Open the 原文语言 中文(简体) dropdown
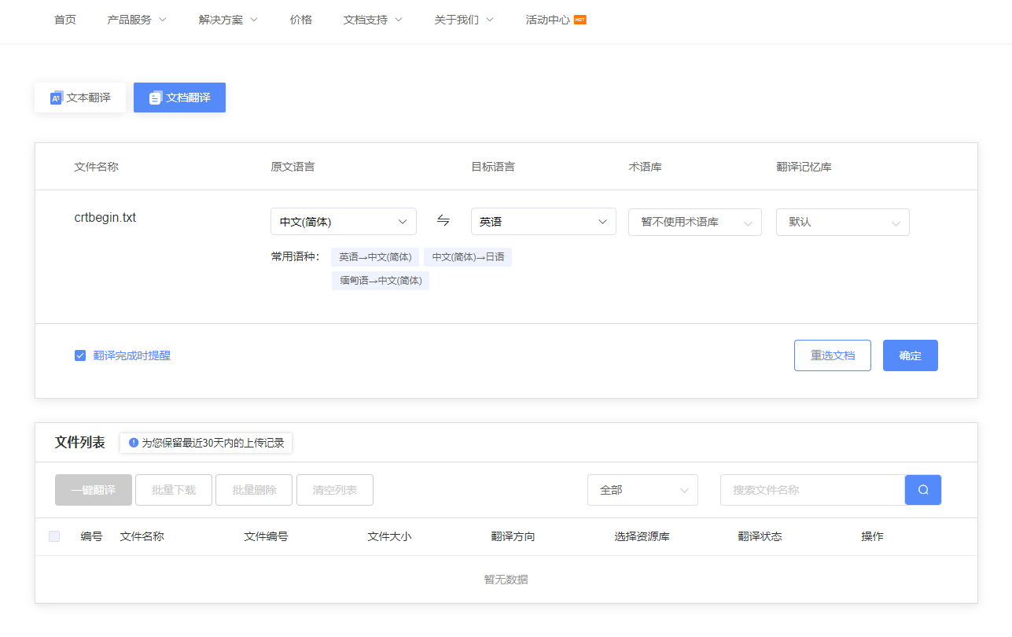Viewport: 1012px width, 637px height. 343,222
